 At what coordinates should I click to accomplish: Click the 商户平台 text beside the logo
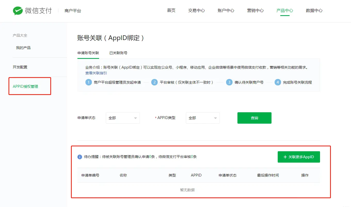click(73, 11)
